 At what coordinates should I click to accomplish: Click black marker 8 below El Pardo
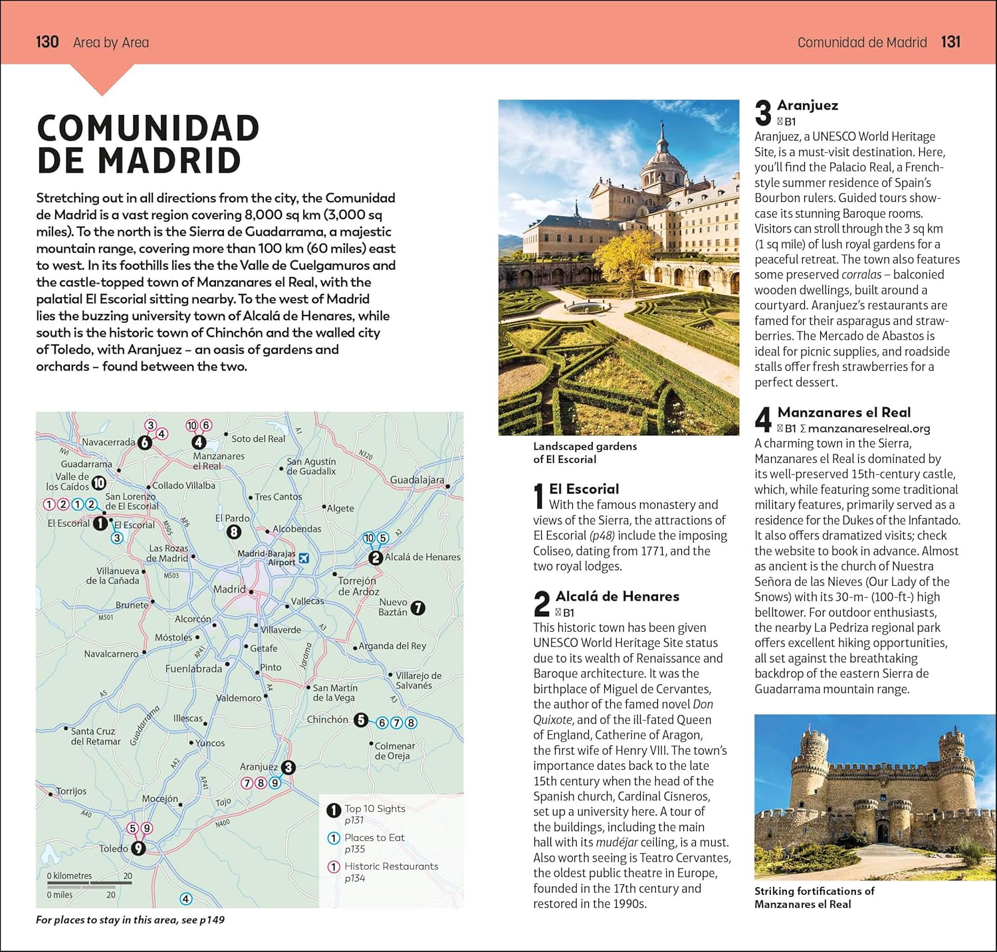coord(233,531)
